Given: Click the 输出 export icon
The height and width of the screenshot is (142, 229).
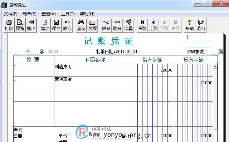Looking at the screenshot, I should 31,25.
